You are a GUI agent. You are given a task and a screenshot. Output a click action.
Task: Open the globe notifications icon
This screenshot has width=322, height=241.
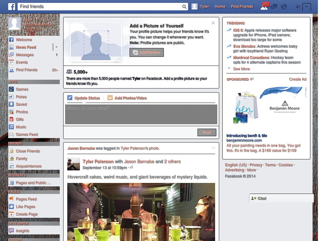click(283, 6)
